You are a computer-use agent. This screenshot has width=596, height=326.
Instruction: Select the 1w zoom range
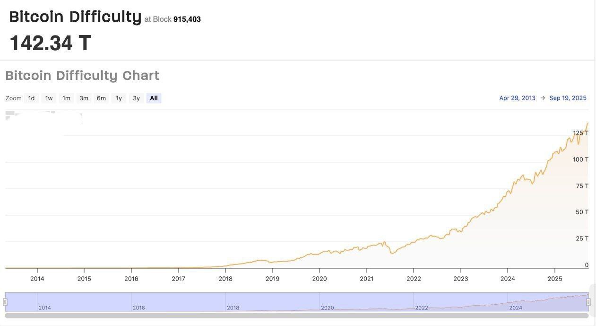click(x=49, y=98)
